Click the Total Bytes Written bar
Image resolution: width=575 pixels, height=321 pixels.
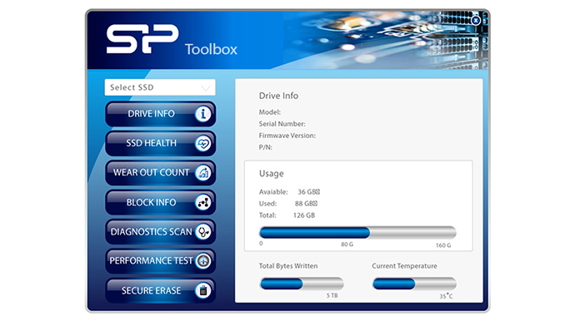302,284
